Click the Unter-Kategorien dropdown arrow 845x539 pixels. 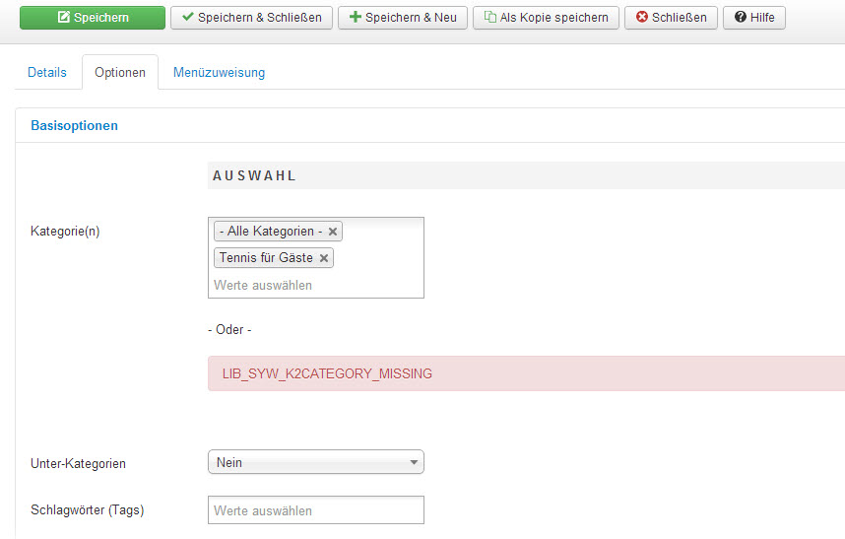[413, 462]
